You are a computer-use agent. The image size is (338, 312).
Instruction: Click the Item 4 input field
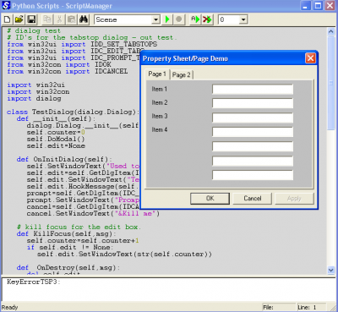point(253,132)
